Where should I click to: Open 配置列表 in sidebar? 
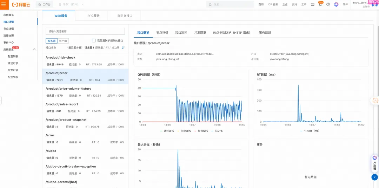click(13, 56)
